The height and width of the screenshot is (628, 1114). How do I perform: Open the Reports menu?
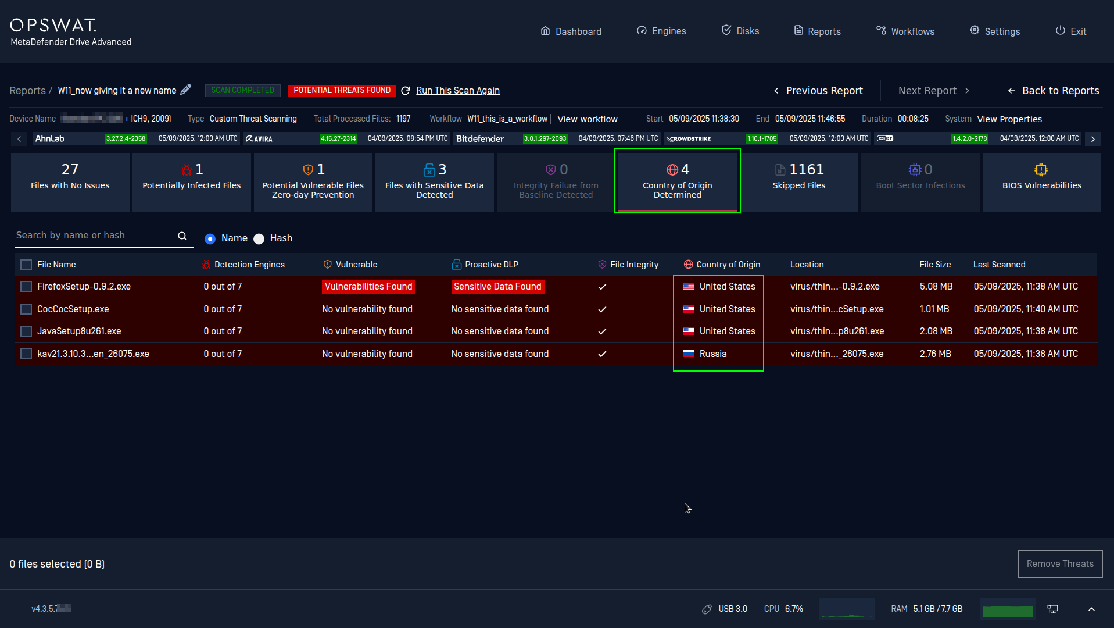[x=817, y=31]
